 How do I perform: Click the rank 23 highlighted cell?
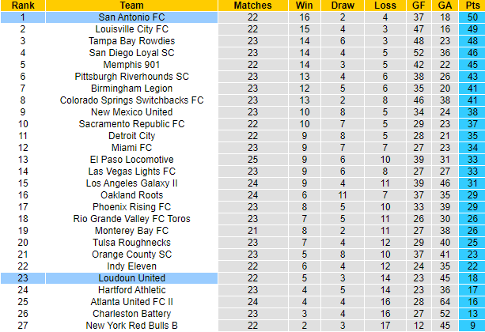[x=22, y=278]
